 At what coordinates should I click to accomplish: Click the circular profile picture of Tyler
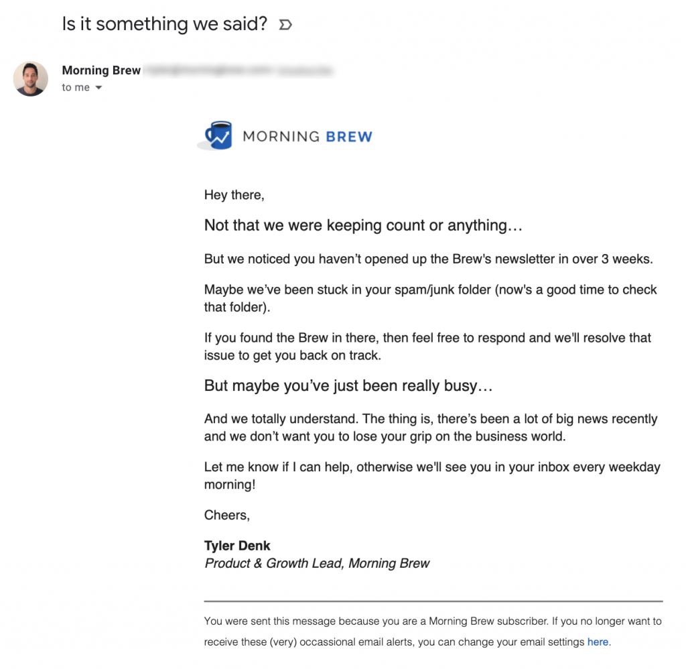(x=30, y=78)
